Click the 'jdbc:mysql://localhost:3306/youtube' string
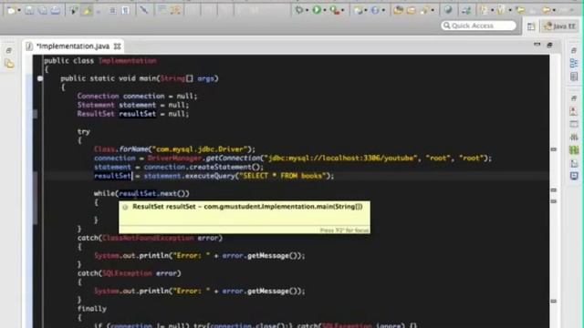 (340, 158)
